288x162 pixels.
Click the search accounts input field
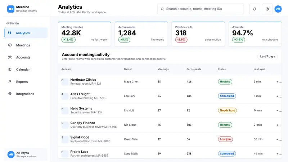tap(201, 9)
